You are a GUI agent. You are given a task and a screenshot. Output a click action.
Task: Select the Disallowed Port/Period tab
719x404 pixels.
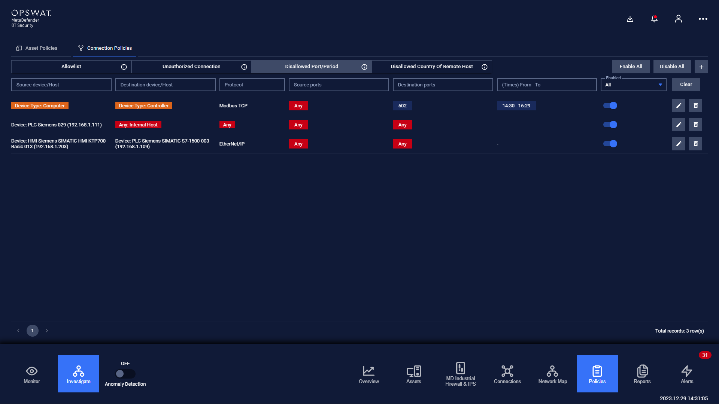click(312, 67)
